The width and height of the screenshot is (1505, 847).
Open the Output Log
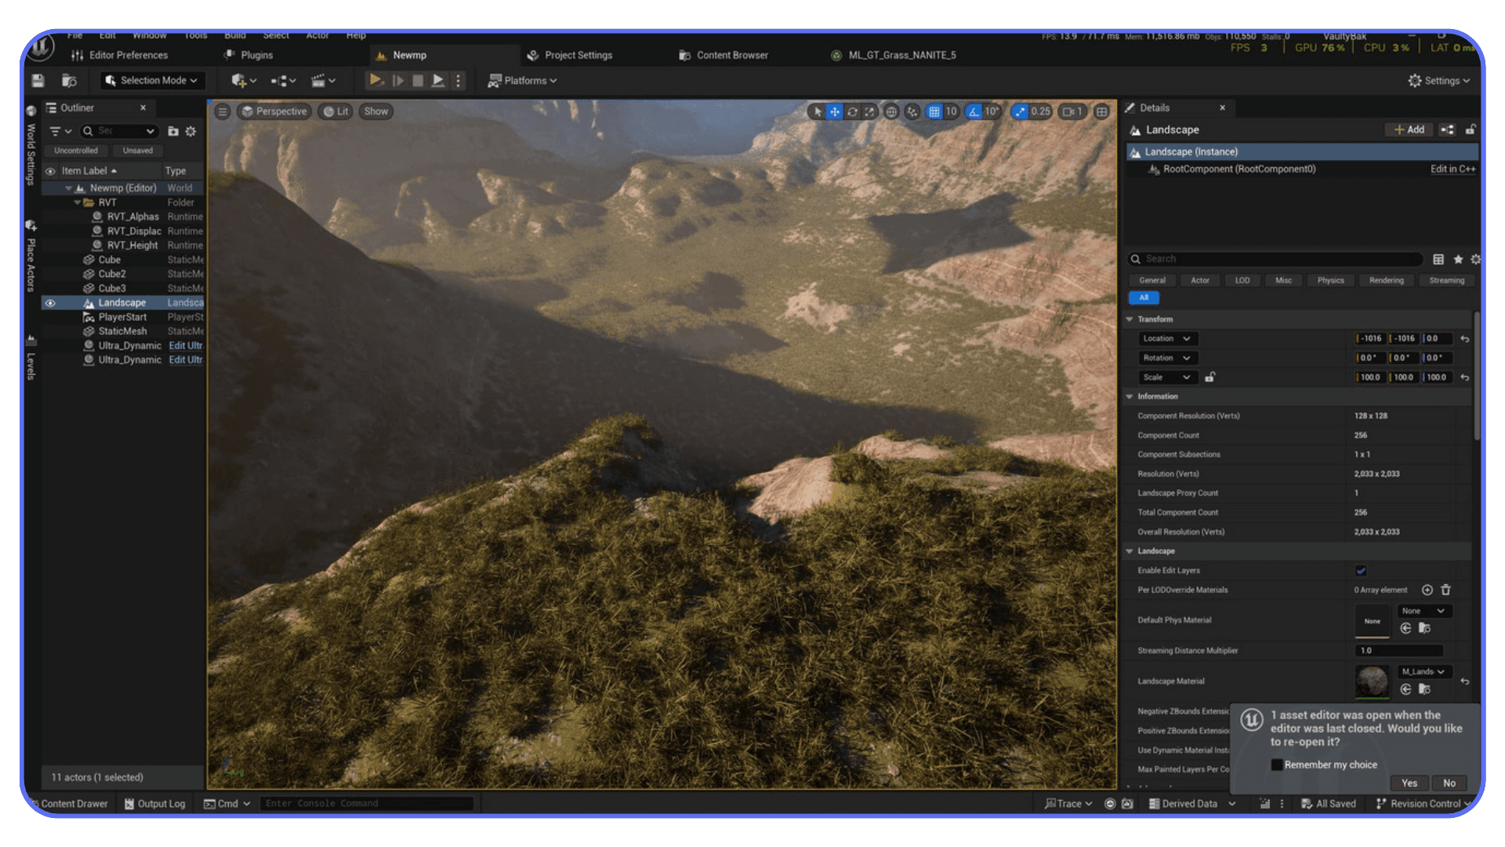coord(154,804)
